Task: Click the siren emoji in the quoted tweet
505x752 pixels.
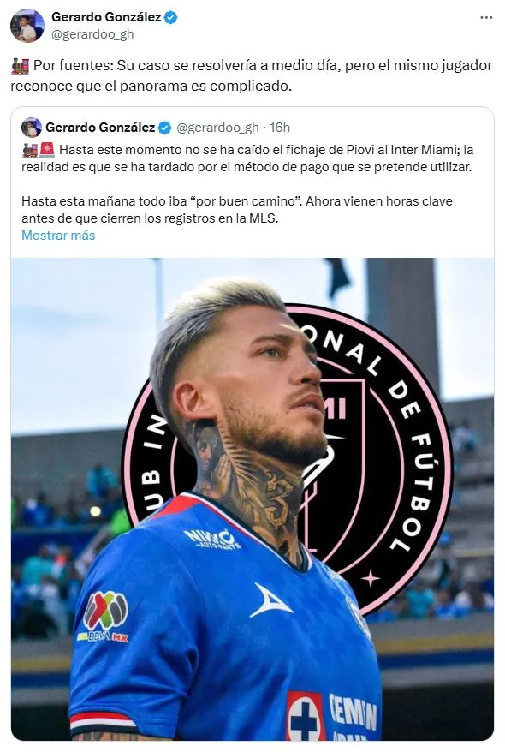Action: coord(47,150)
